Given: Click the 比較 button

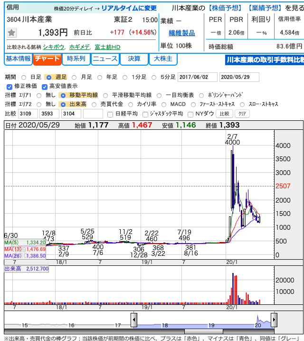Looking at the screenshot, I should pos(224,114).
